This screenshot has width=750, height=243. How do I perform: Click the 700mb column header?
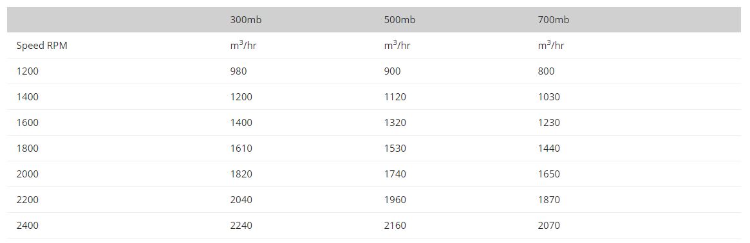coord(554,20)
